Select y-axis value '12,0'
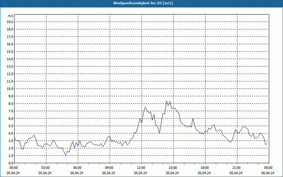Image resolution: width=283 pixels, height=177 pixels. tap(10, 74)
